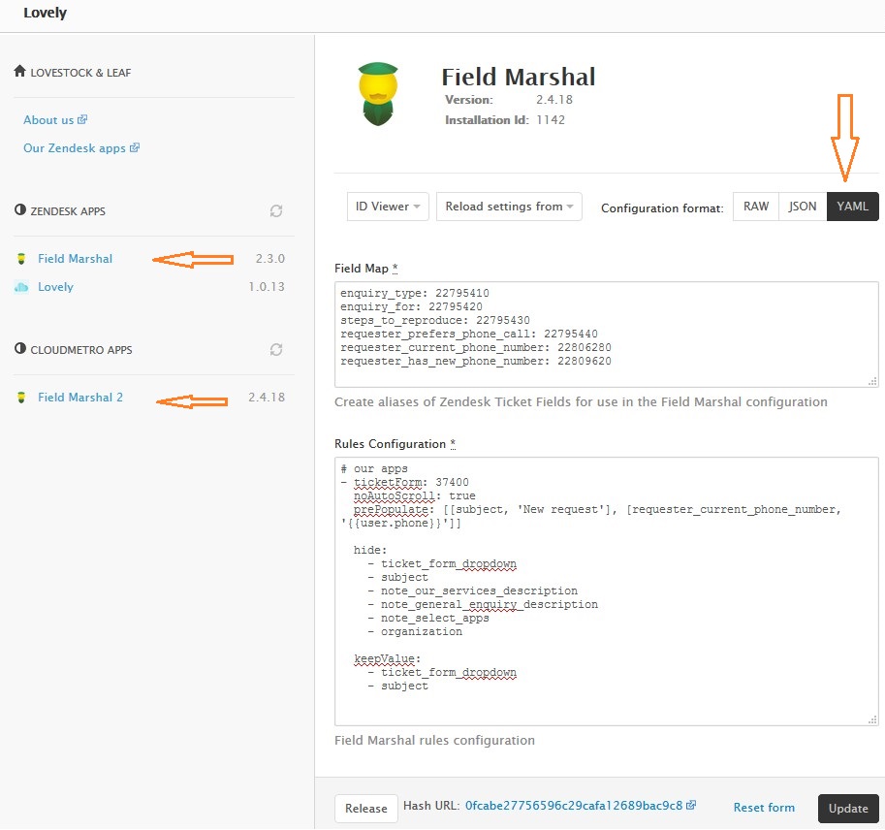
Task: Click the Field Map resize handle
Action: click(x=872, y=382)
